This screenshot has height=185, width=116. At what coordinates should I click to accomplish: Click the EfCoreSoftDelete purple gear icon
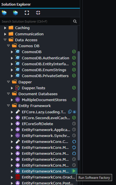click(x=18, y=123)
